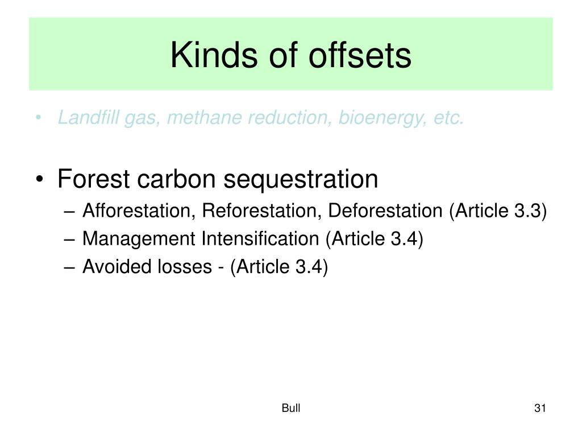Click the slide number 31
The image size is (582, 437).
(x=540, y=408)
